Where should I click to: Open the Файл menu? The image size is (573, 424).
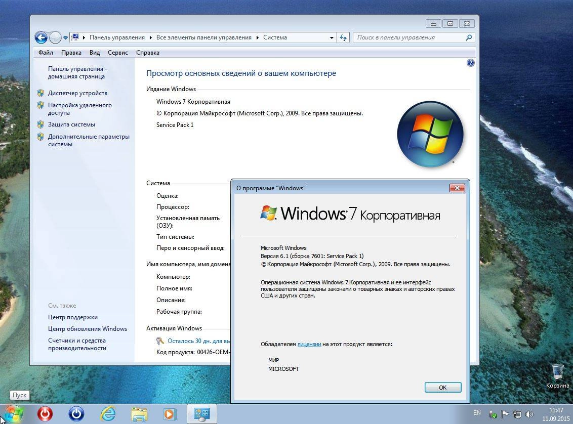click(46, 53)
